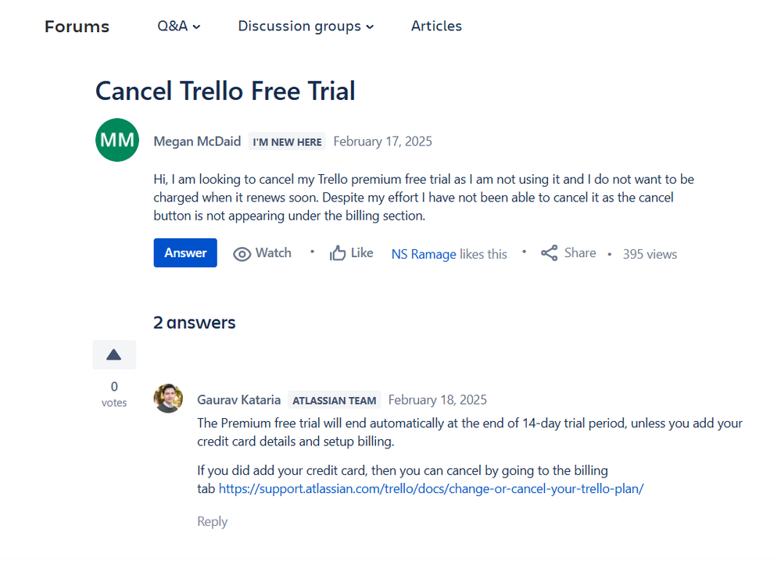
Task: Toggle Like on the question
Action: 351,253
